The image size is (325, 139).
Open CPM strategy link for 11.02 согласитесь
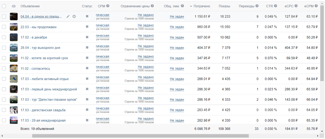(x=103, y=67)
